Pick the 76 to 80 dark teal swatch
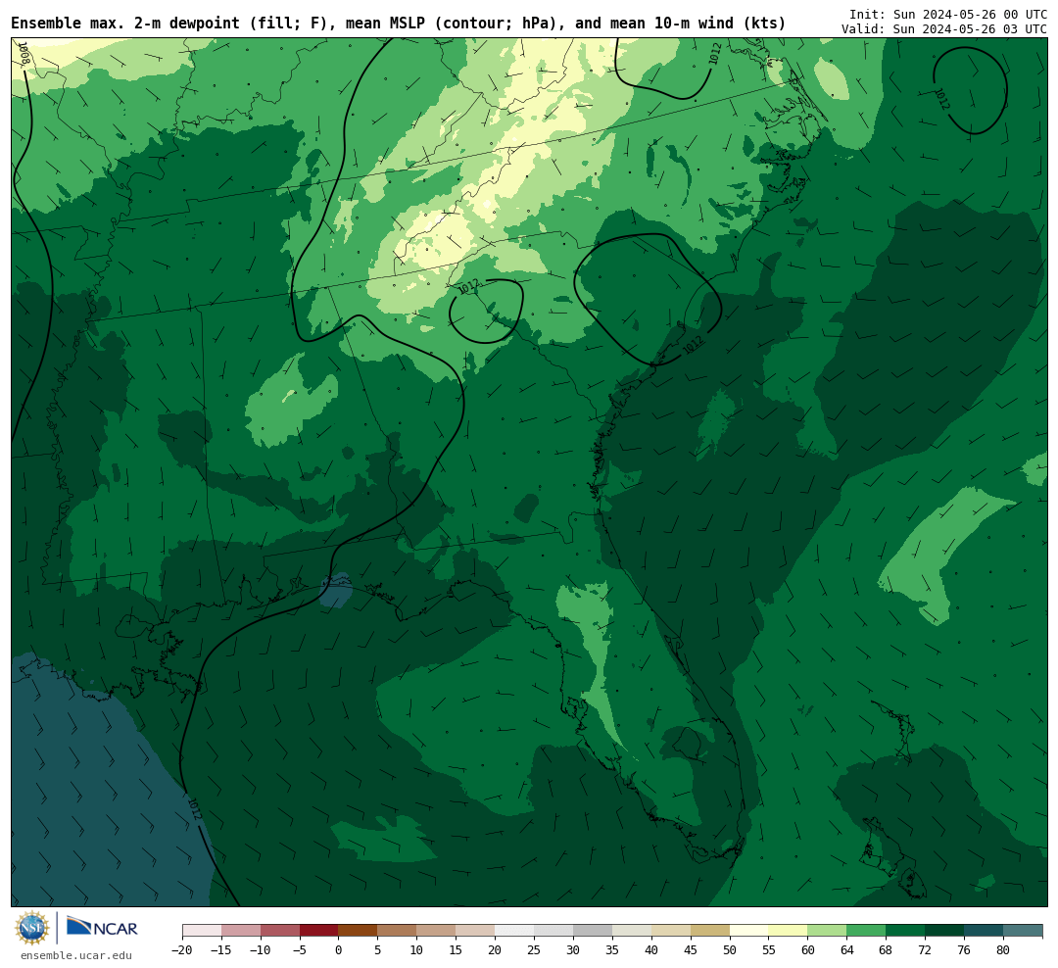 coord(984,931)
